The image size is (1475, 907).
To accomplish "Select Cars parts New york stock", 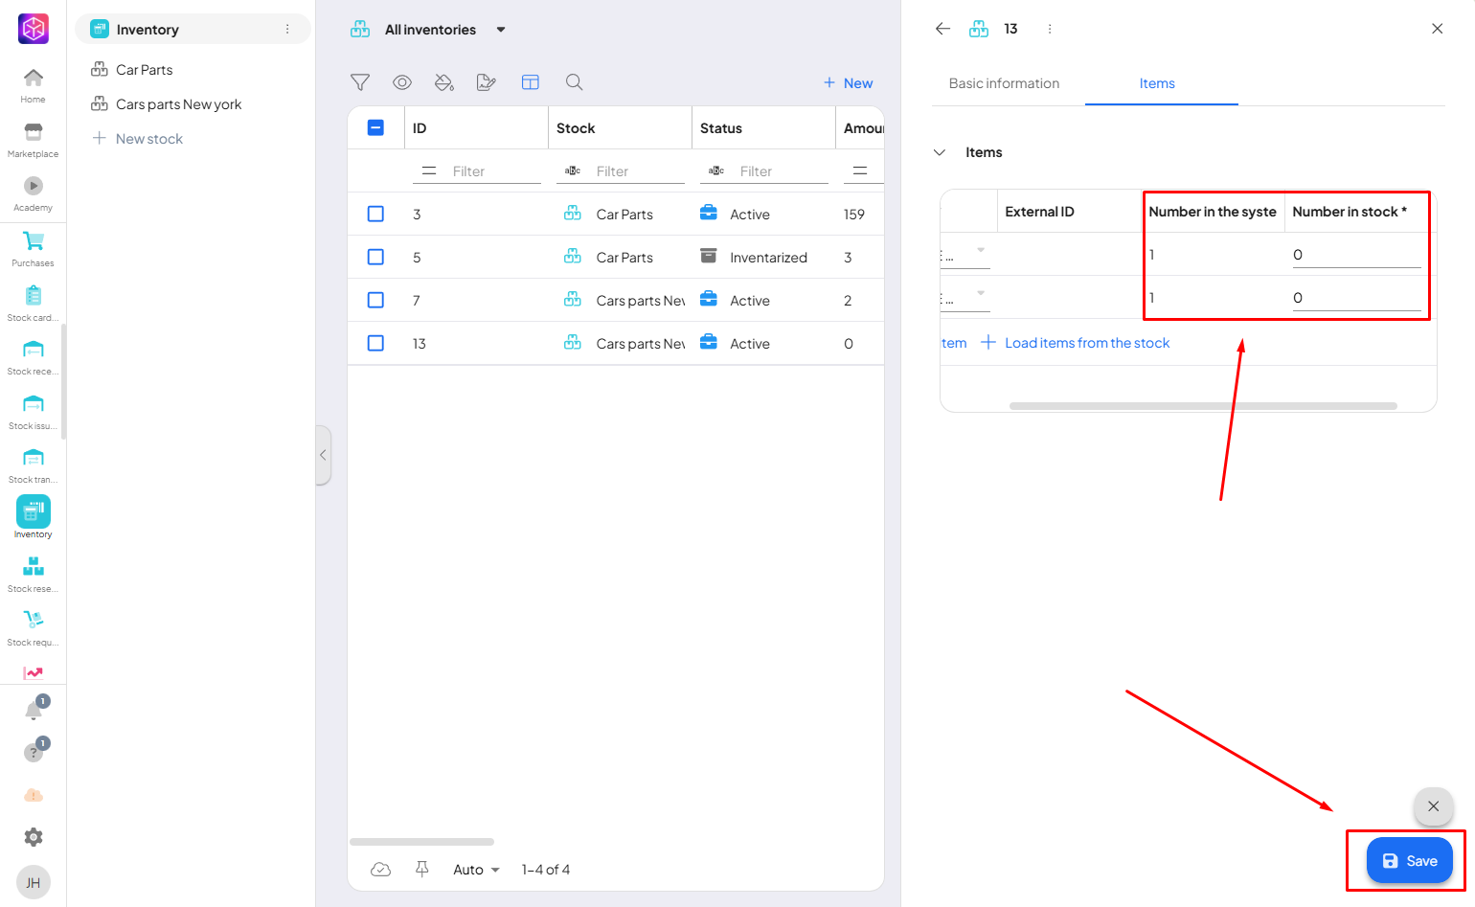I will coord(178,104).
